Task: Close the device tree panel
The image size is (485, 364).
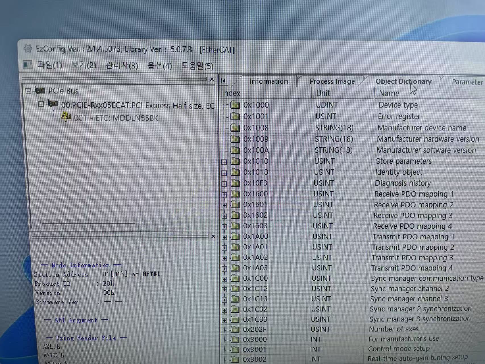Action: click(212, 79)
